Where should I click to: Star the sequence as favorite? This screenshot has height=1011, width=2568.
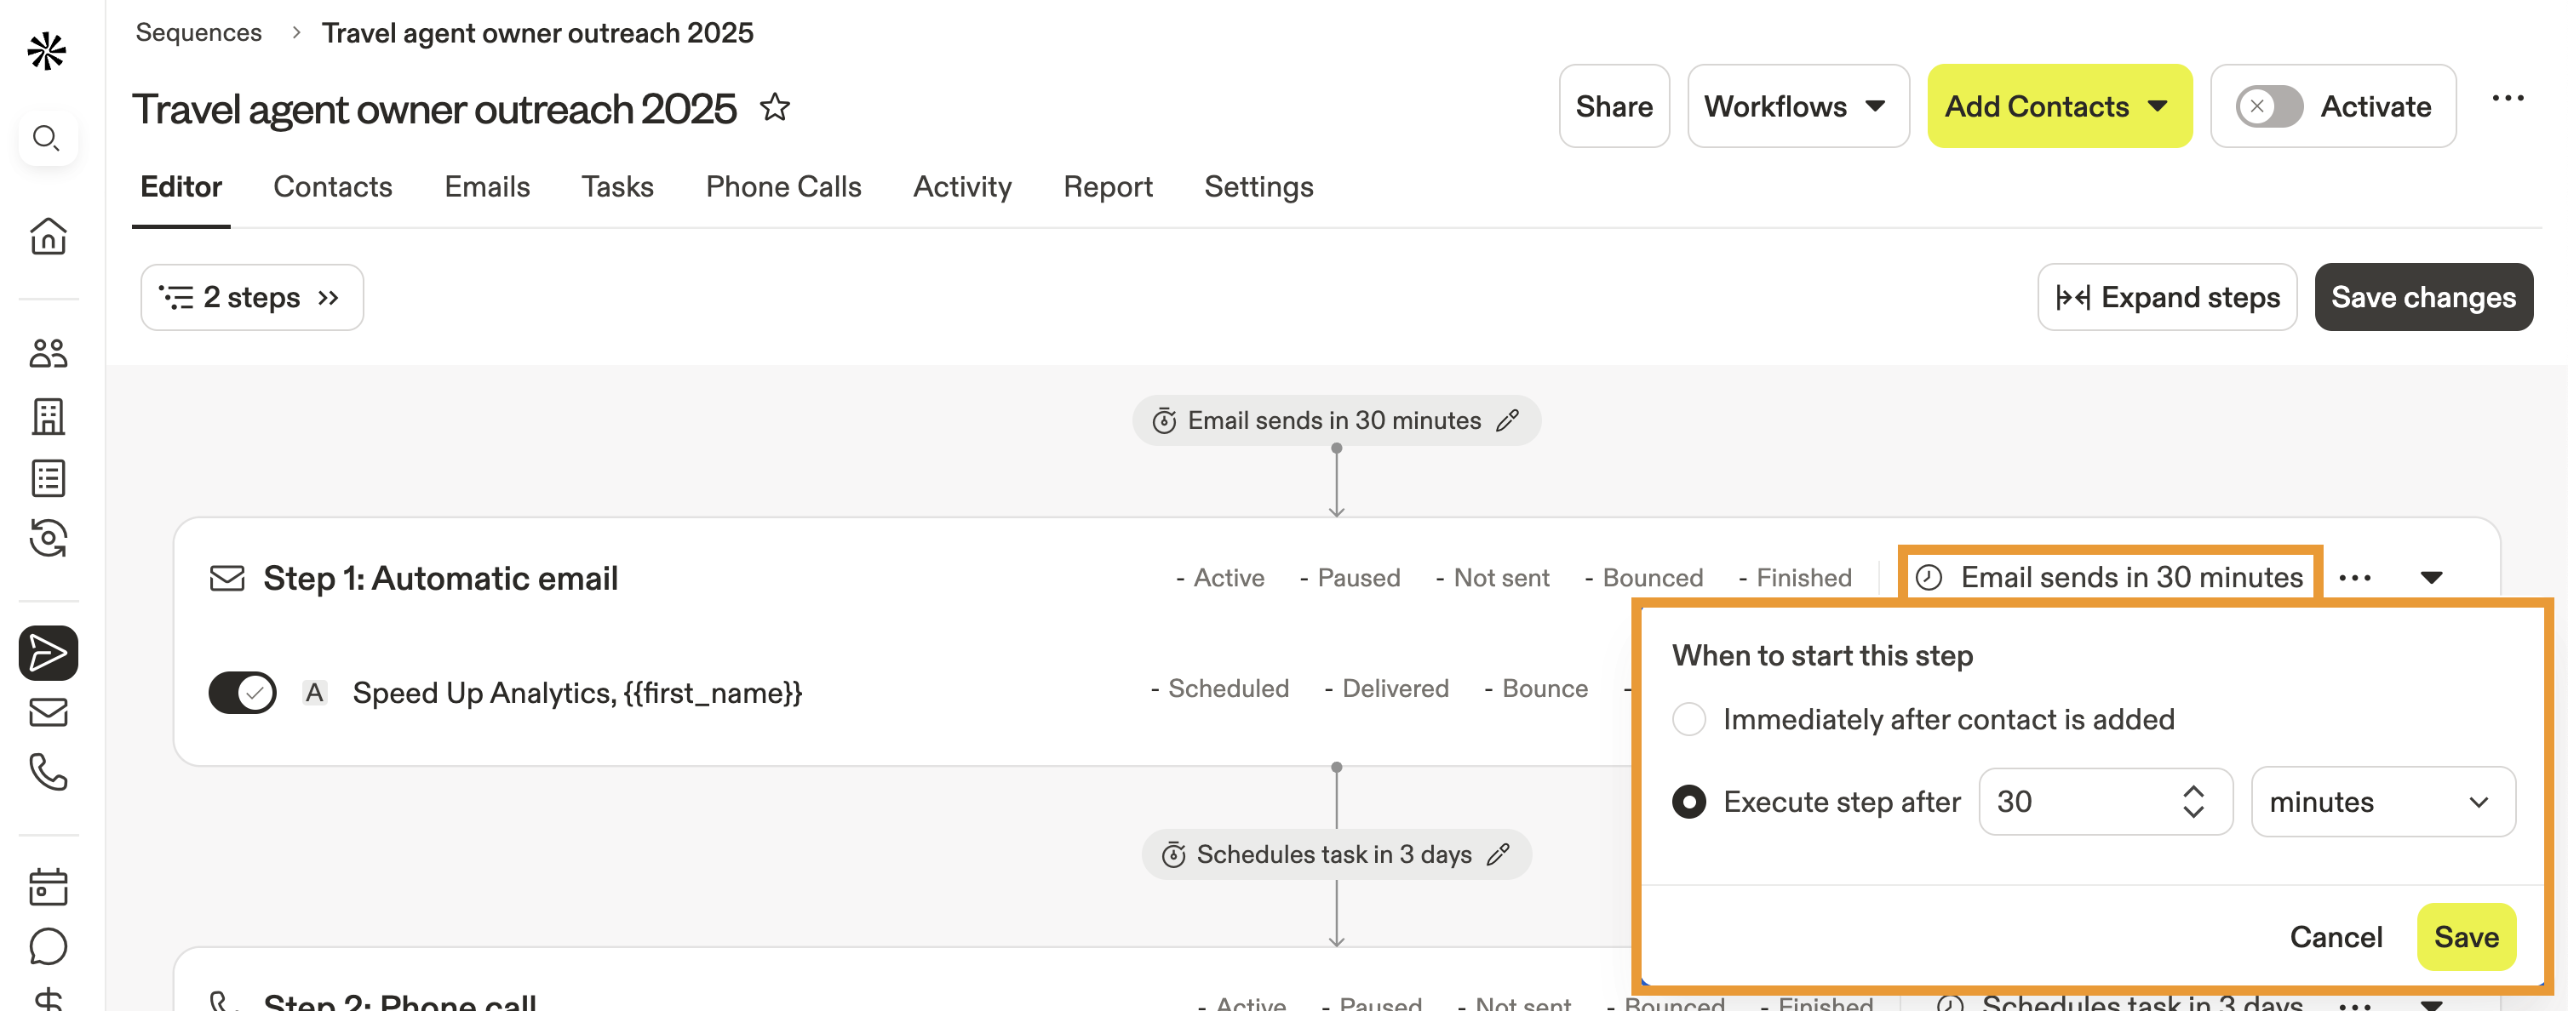point(775,106)
